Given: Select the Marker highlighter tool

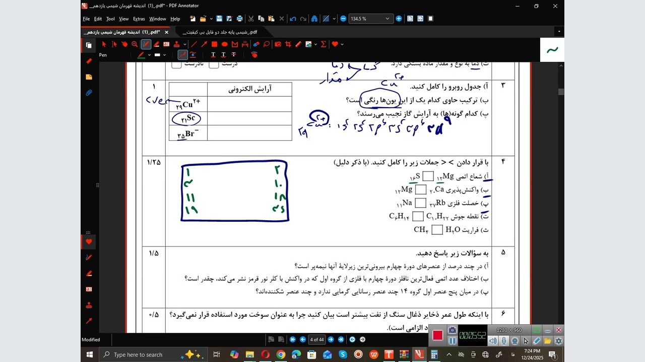Looking at the screenshot, I should 156,44.
